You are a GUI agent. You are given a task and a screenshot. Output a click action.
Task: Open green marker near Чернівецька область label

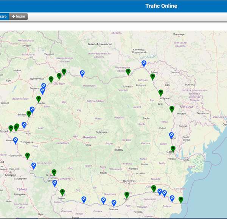coord(128,72)
